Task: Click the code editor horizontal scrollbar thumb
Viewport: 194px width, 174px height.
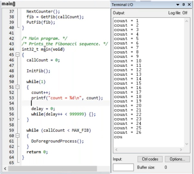Action: [x=53, y=169]
